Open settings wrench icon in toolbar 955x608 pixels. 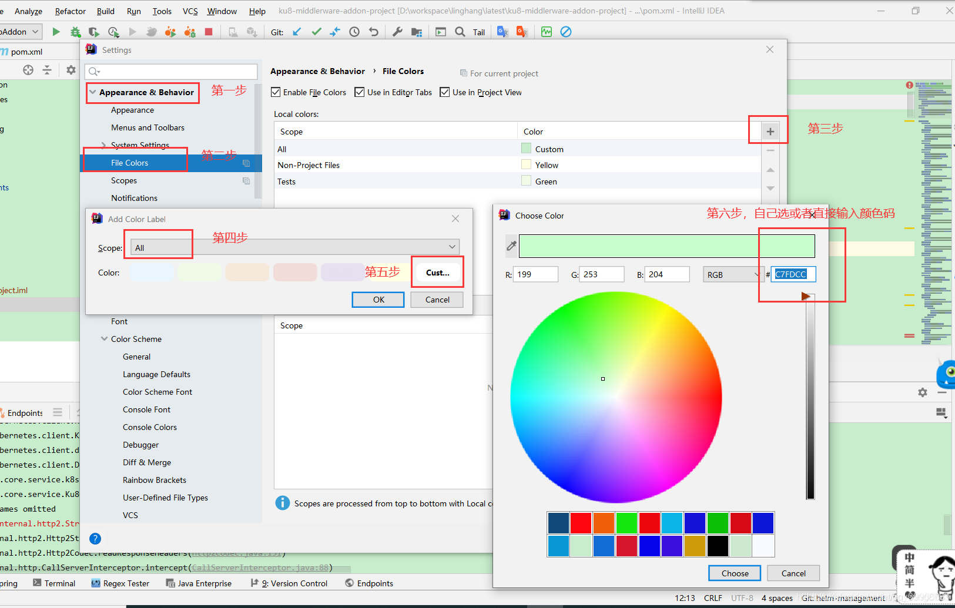tap(397, 32)
